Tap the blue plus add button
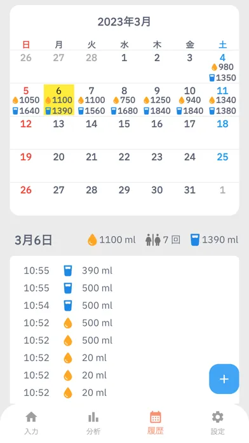 click(x=224, y=379)
